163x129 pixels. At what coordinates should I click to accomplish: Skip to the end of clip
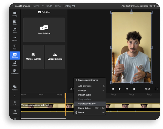click(134, 89)
